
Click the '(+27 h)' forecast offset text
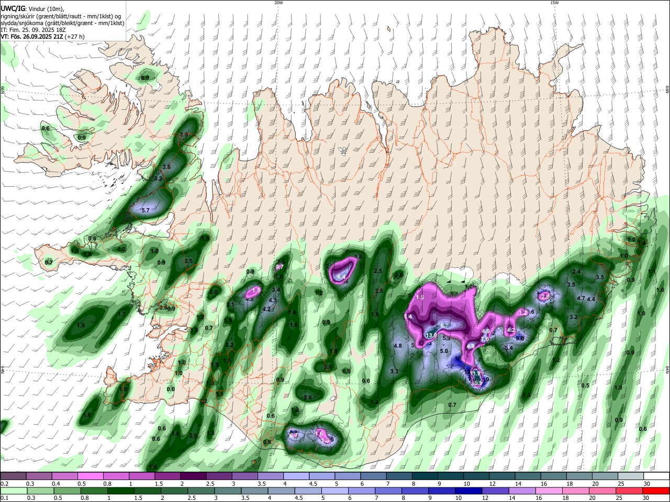pyautogui.click(x=75, y=37)
